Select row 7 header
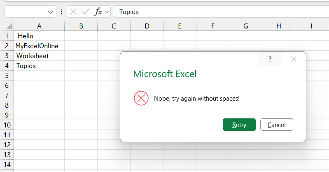 (7, 95)
